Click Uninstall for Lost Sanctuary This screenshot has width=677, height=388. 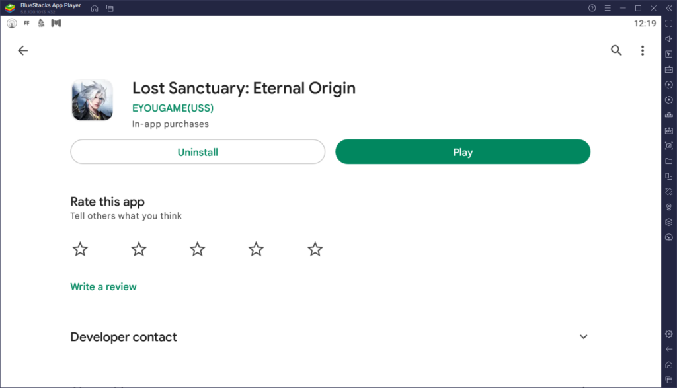click(x=197, y=151)
